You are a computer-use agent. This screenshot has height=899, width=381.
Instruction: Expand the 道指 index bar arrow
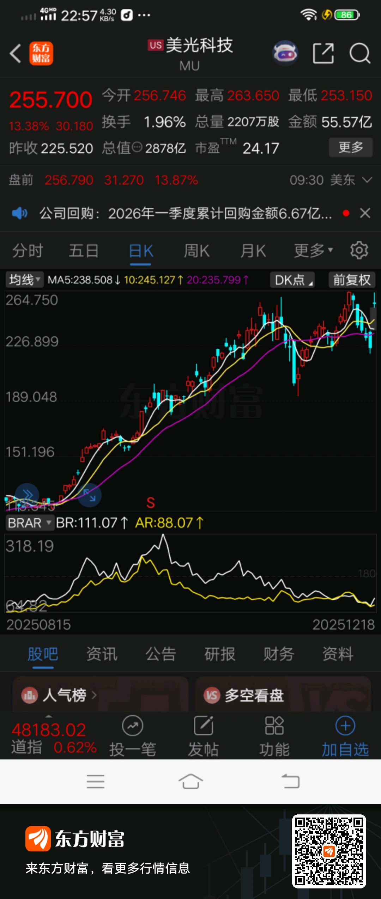point(49,716)
